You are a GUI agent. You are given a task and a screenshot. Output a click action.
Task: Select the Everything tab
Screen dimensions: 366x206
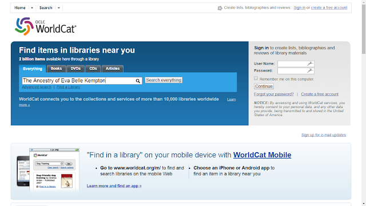click(x=33, y=69)
